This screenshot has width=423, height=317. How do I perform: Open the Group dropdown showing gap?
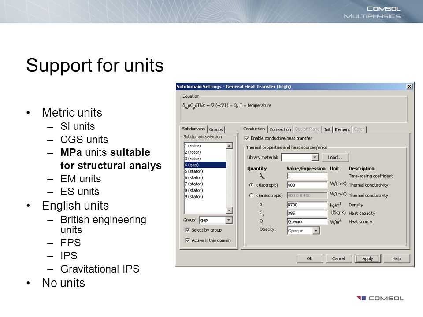point(229,220)
